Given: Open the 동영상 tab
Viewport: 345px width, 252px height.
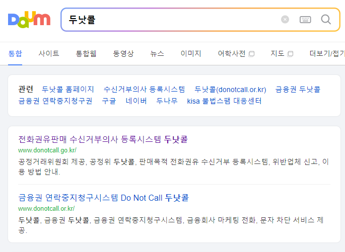Looking at the screenshot, I should (123, 53).
